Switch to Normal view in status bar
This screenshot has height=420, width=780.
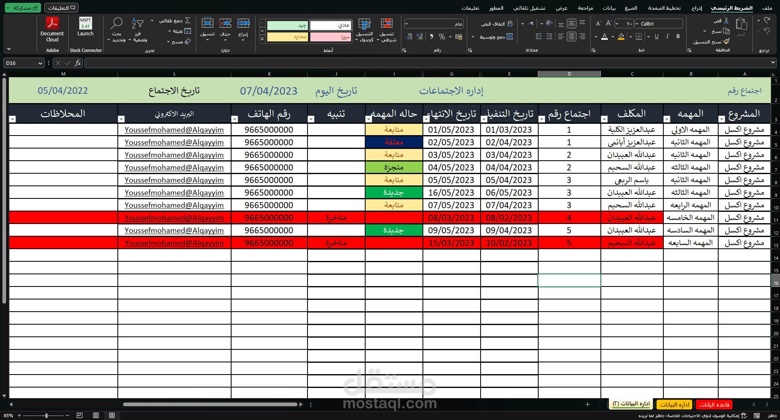tap(112, 416)
